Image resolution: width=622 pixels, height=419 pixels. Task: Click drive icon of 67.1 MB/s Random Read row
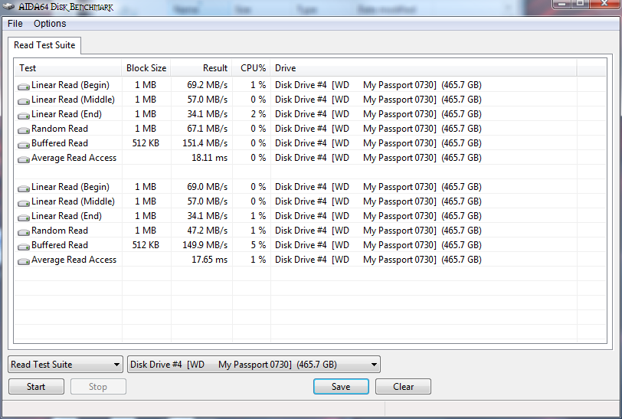click(24, 130)
